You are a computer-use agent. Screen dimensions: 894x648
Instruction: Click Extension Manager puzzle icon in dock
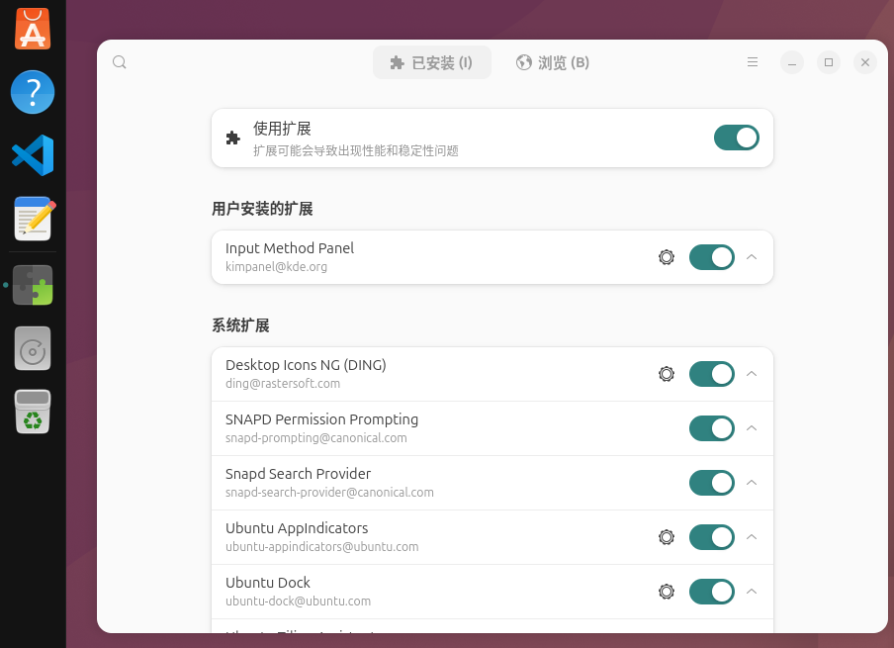tap(33, 285)
